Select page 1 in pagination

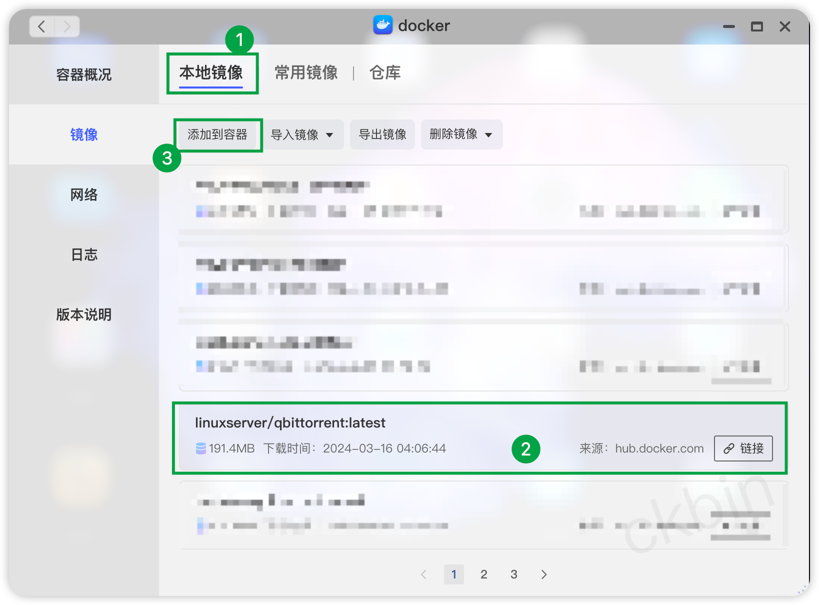pos(454,574)
